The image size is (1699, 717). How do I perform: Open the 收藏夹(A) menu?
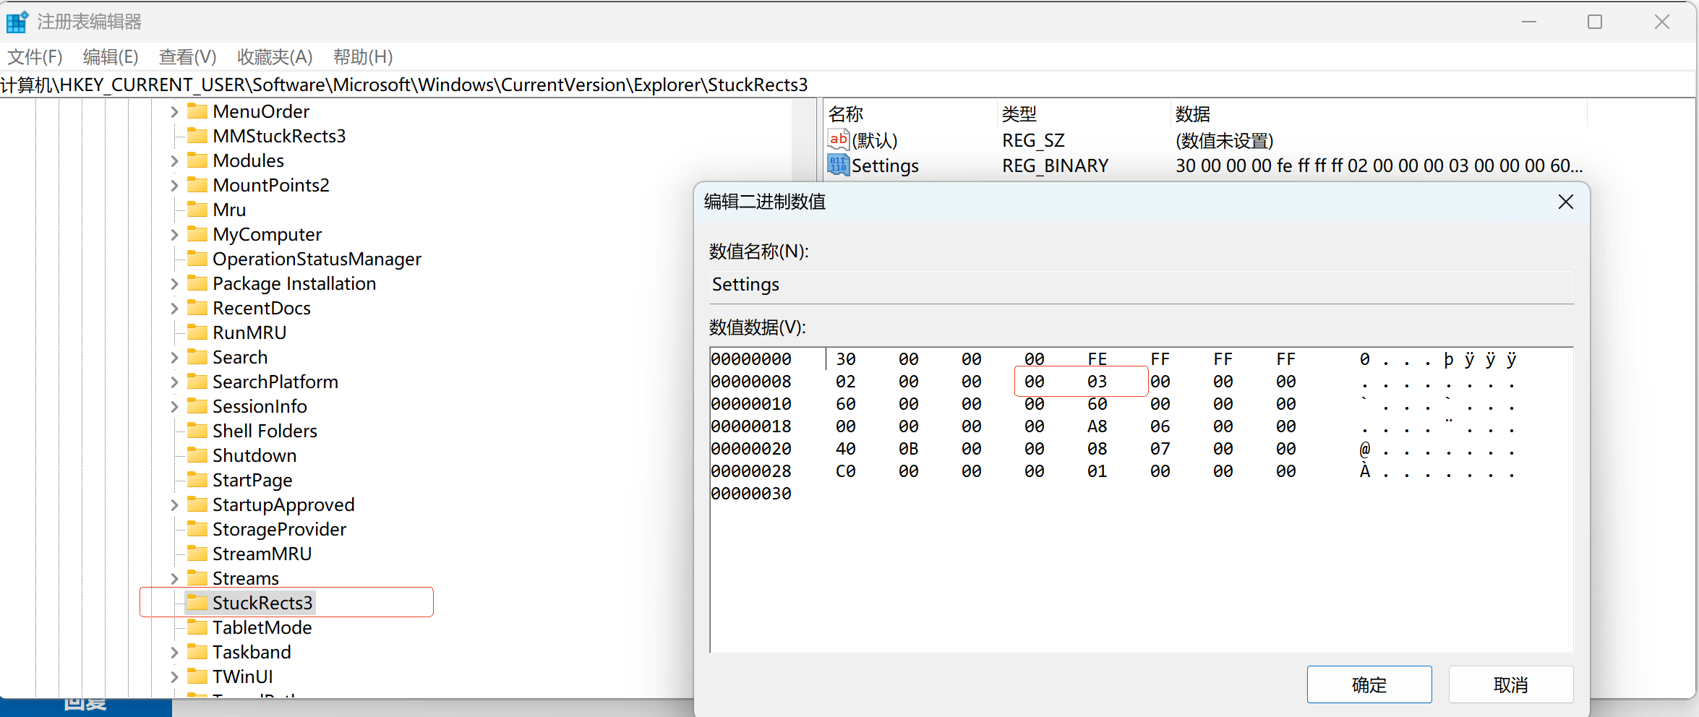coord(275,56)
